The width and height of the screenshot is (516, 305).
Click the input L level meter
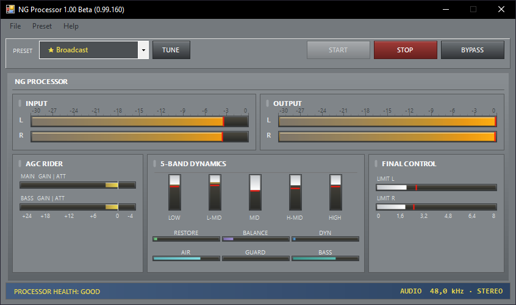coord(140,122)
